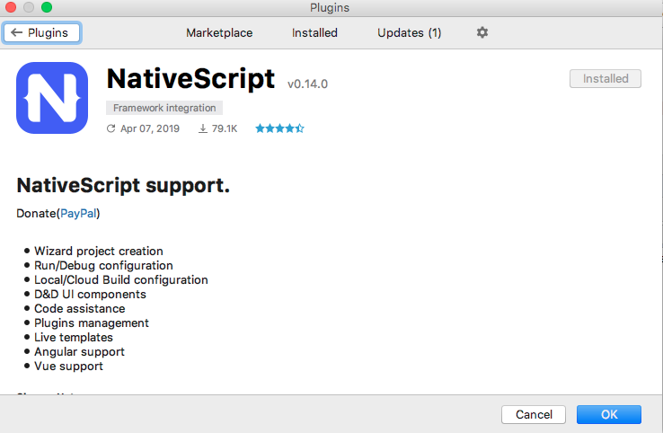Click Vue support list item
This screenshot has width=663, height=433.
[x=68, y=367]
